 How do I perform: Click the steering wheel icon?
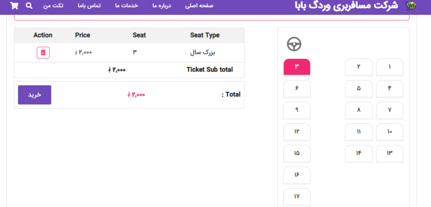pos(294,44)
